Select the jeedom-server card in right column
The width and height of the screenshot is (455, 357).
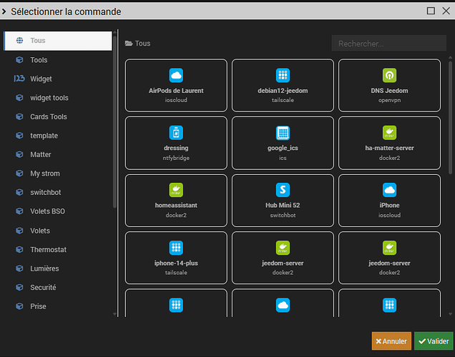pos(389,258)
